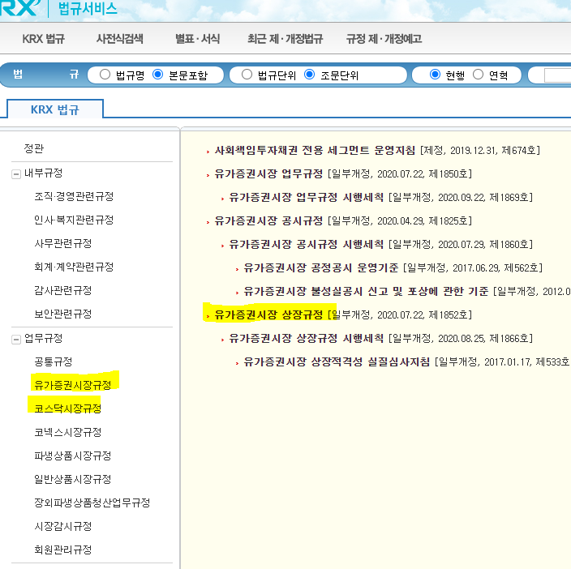Click the 내부규정 category label
Screen dimensions: 571x569
coord(43,173)
